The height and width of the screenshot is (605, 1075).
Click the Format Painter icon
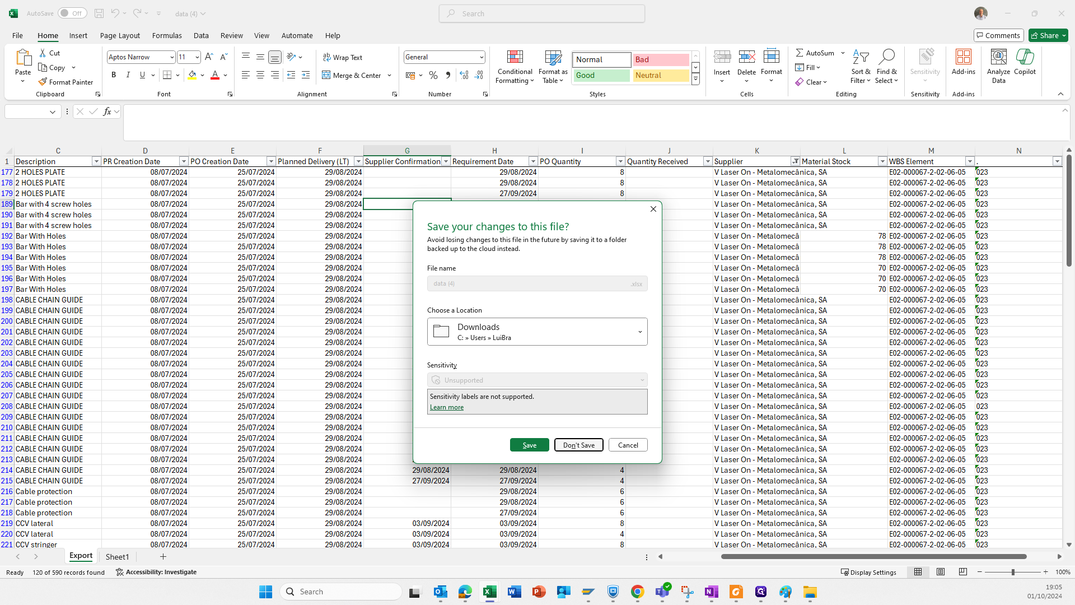43,82
